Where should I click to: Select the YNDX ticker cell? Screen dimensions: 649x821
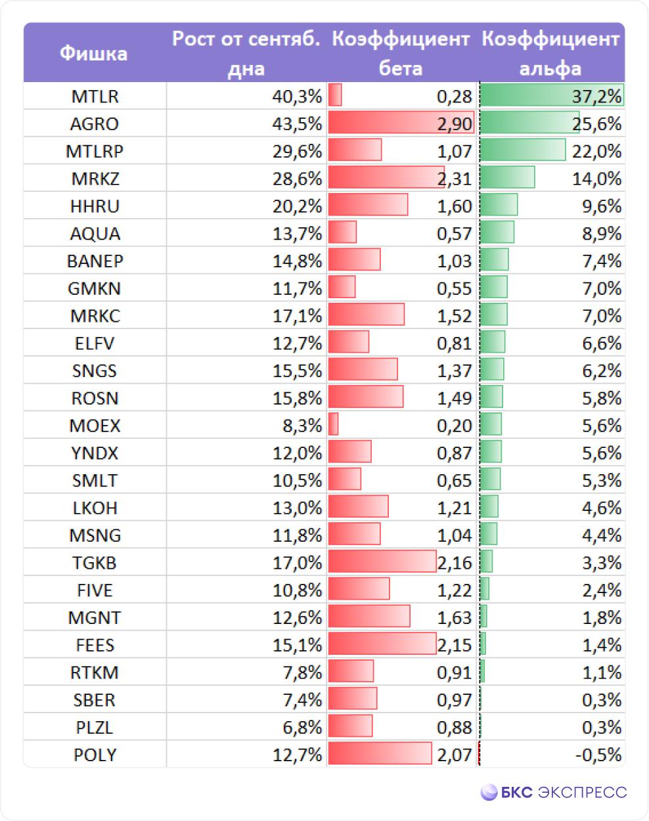pos(95,453)
